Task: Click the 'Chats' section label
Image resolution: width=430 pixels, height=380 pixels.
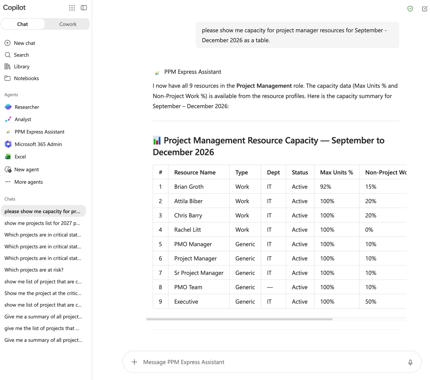Action: (x=10, y=199)
